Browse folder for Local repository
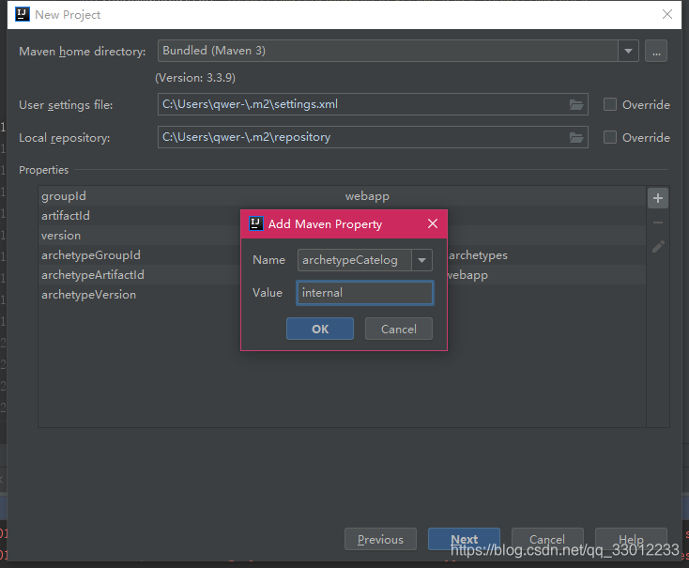Viewport: 689px width, 568px height. [x=576, y=138]
